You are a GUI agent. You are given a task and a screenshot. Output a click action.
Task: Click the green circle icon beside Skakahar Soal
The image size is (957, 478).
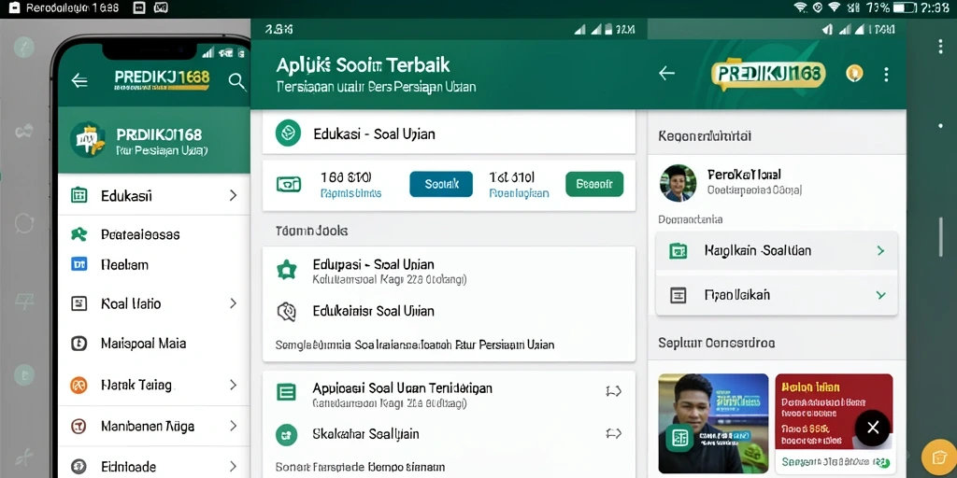286,434
